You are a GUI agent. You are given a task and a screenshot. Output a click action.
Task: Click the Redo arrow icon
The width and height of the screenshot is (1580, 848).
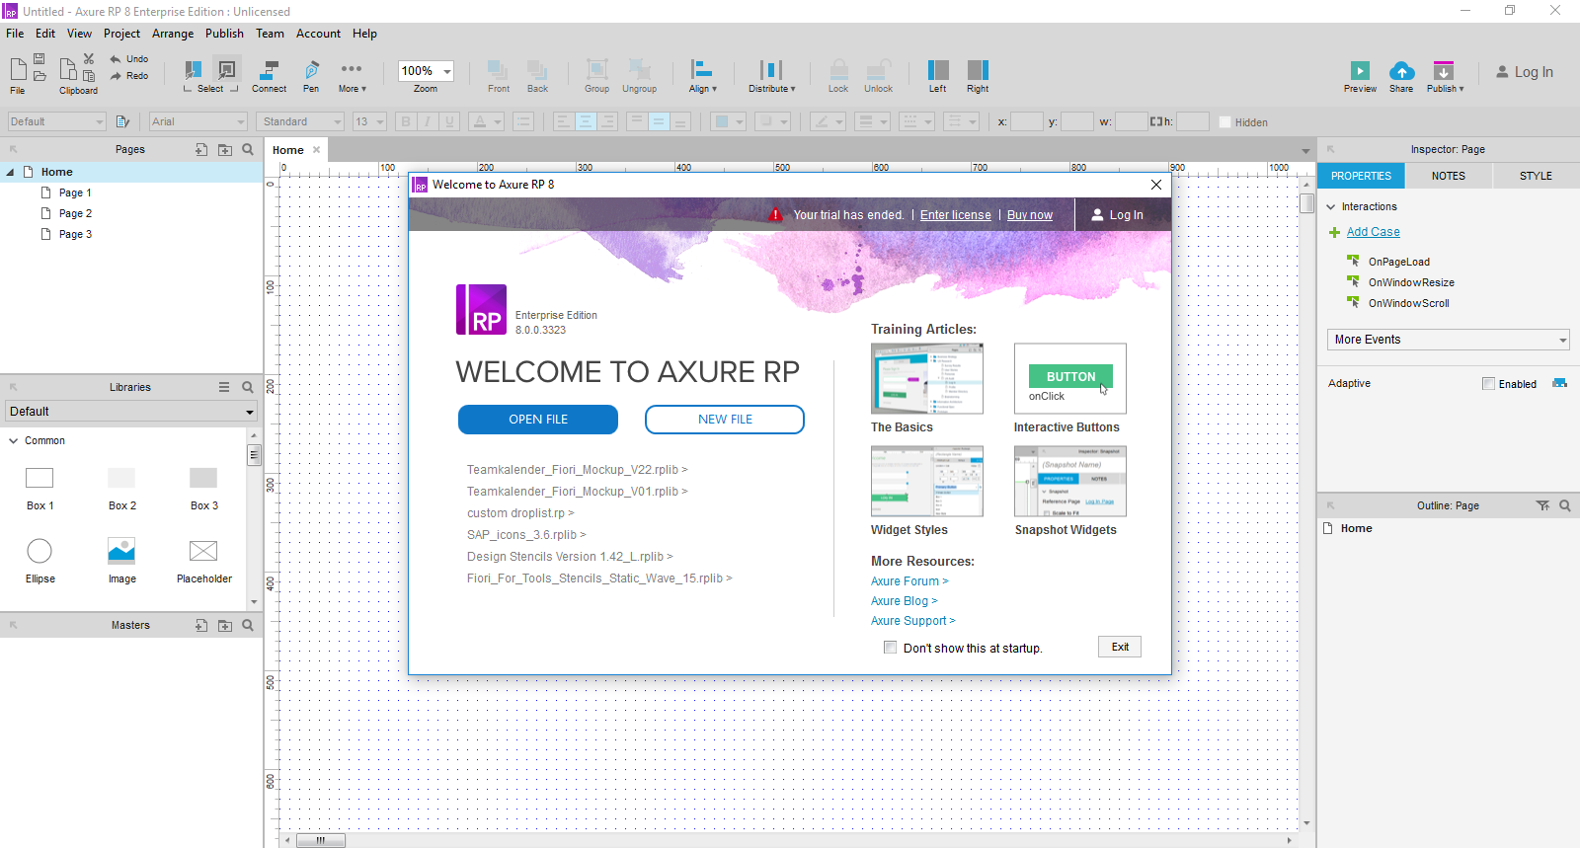[116, 76]
